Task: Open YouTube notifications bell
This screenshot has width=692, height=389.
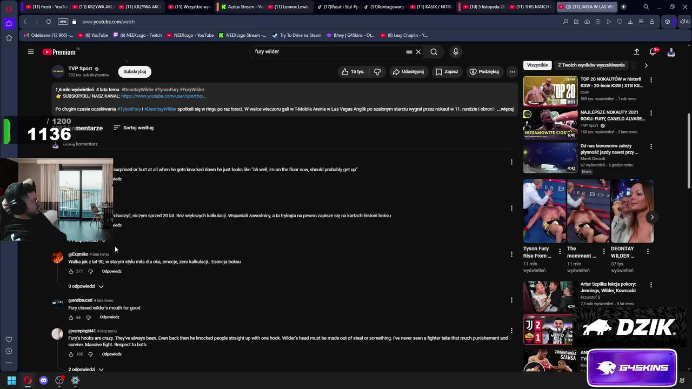Action: (x=653, y=52)
